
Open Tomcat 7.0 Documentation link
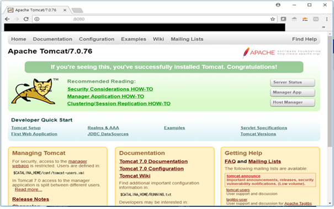[x=153, y=161]
